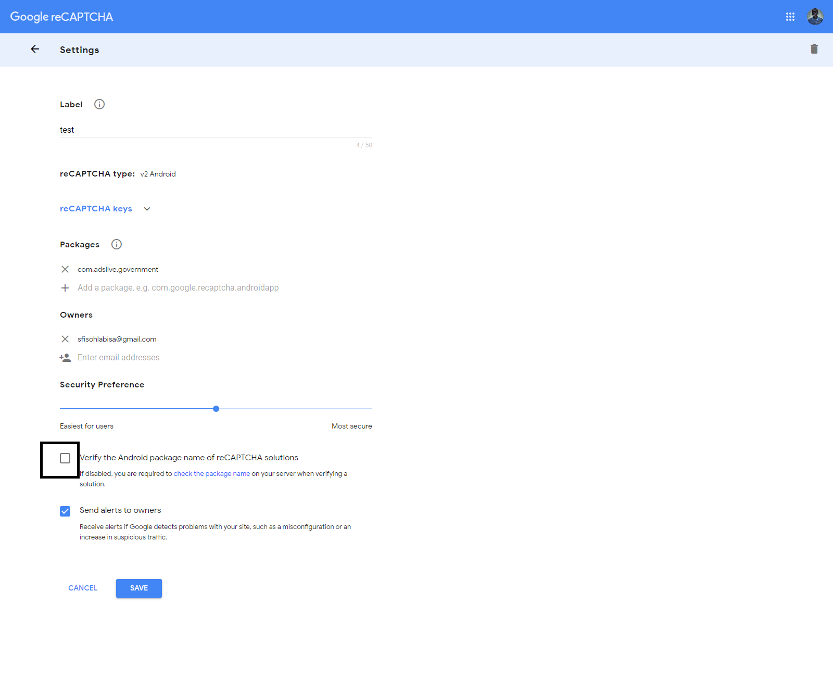Enable Verify the Android package name checkbox

pyautogui.click(x=65, y=458)
